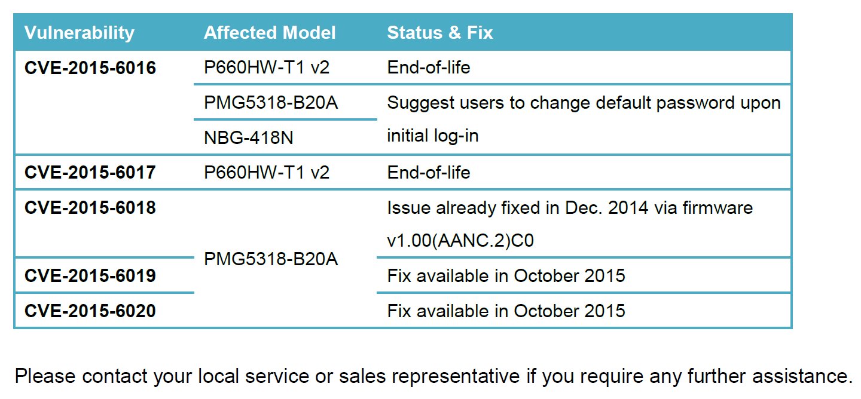
Task: Click End-of-life status for CVE-2015-6016
Action: 429,68
